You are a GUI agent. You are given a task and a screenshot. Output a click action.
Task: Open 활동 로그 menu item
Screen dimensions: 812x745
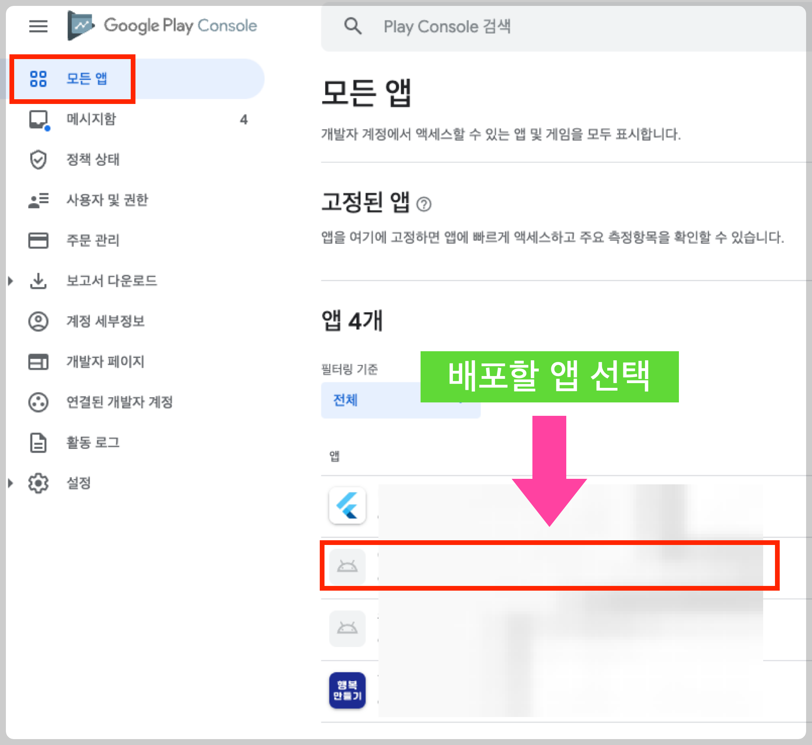[93, 442]
